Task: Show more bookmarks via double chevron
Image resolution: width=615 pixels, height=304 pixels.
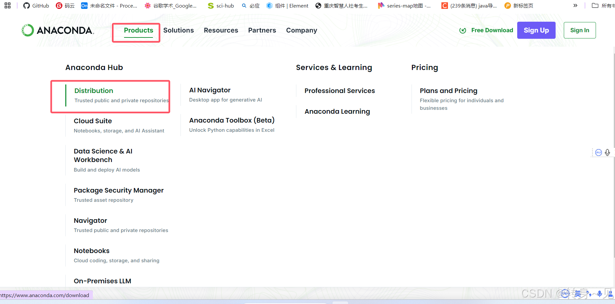Action: [x=575, y=6]
